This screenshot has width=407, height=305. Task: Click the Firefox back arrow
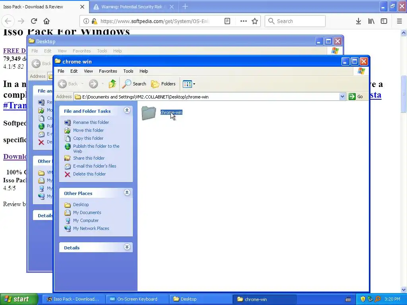point(8,21)
